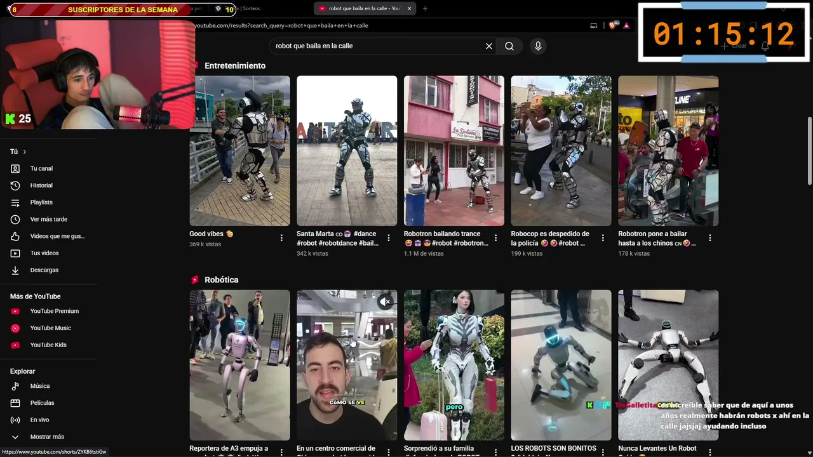
Task: Open options for Robocop es despedido short
Action: click(603, 238)
